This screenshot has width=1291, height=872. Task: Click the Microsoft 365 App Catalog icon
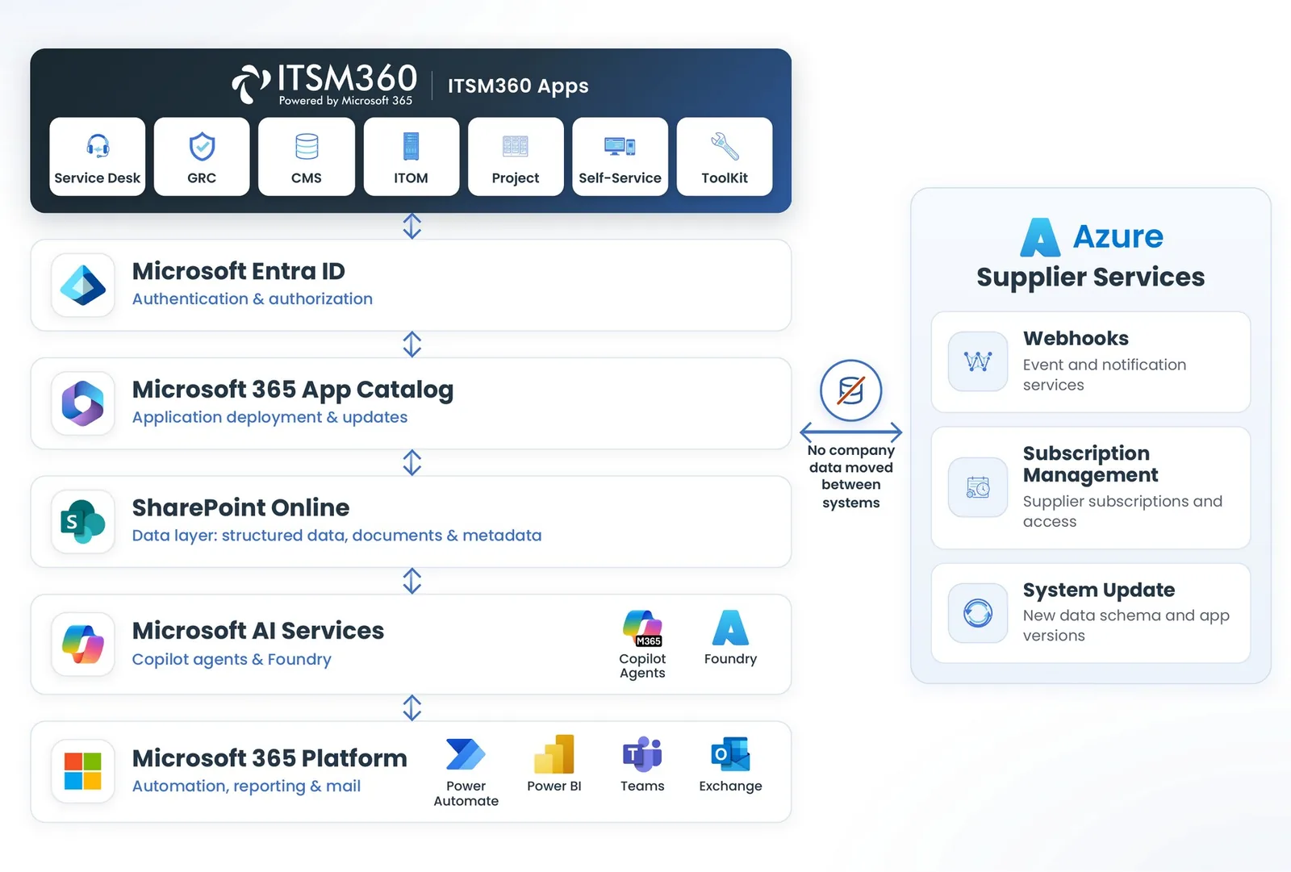83,403
